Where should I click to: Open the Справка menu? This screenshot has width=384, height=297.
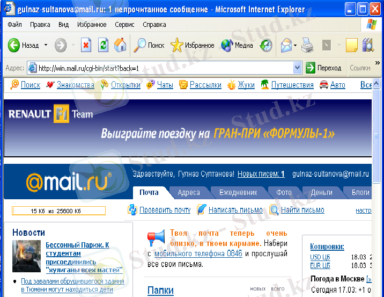[154, 25]
